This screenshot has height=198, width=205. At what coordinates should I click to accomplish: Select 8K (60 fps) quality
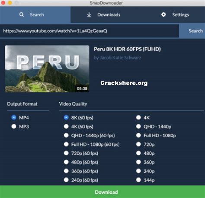pyautogui.click(x=66, y=117)
